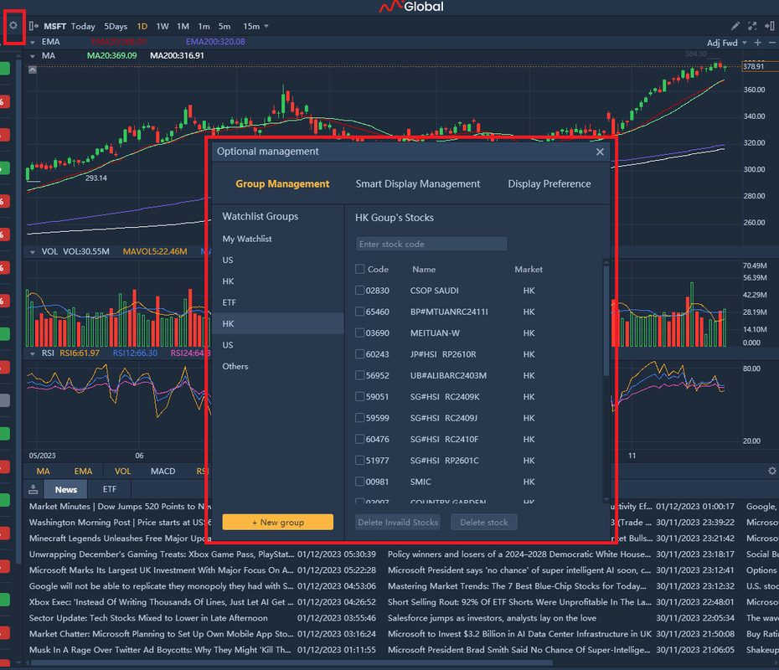The height and width of the screenshot is (670, 779).
Task: Toggle the MACD indicator button
Action: [x=163, y=471]
